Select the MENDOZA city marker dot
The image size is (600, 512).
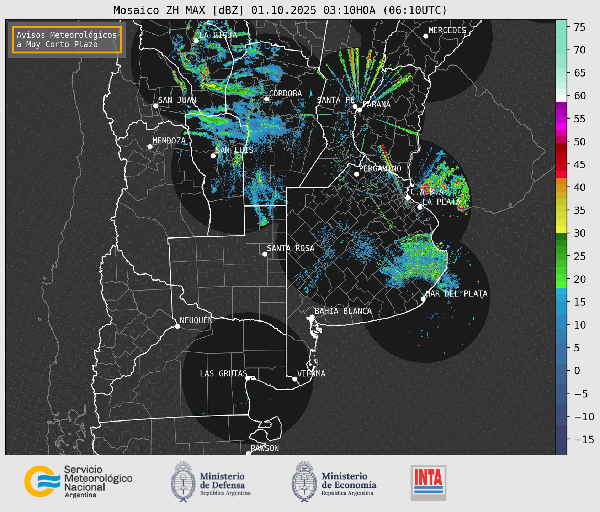(x=150, y=147)
